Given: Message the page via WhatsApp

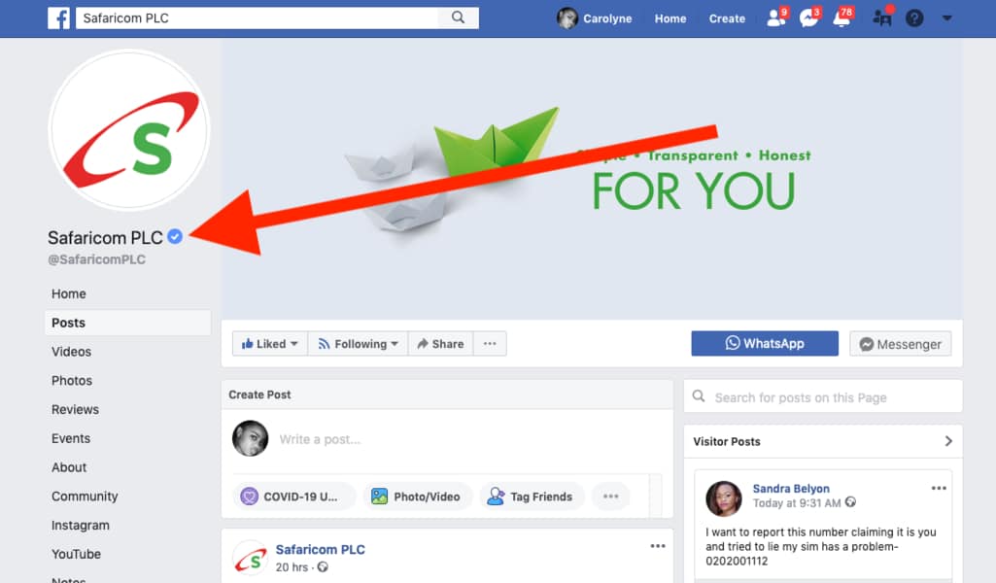Looking at the screenshot, I should coord(764,343).
